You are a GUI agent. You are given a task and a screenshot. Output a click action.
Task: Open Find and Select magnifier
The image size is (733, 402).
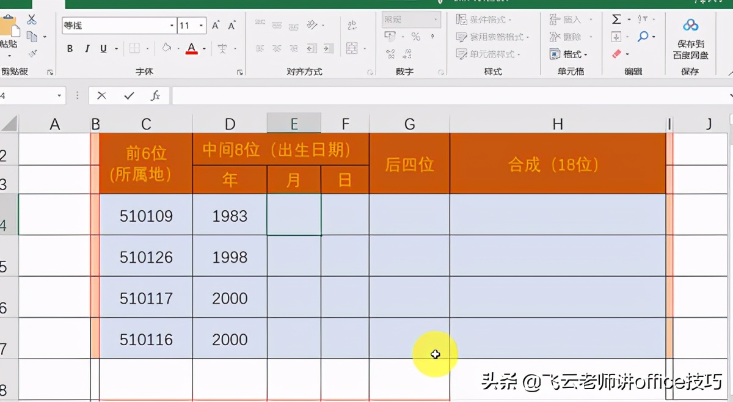(643, 37)
